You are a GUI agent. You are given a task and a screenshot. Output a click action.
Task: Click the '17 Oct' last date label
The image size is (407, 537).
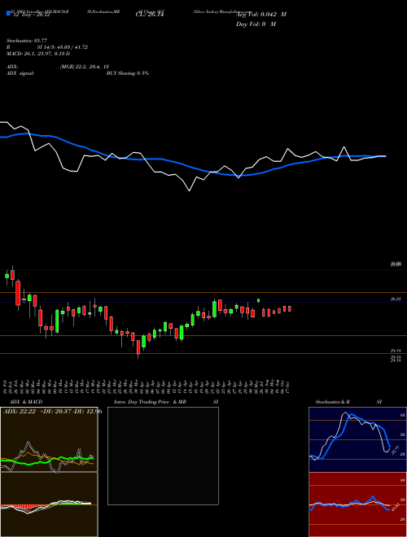(289, 386)
